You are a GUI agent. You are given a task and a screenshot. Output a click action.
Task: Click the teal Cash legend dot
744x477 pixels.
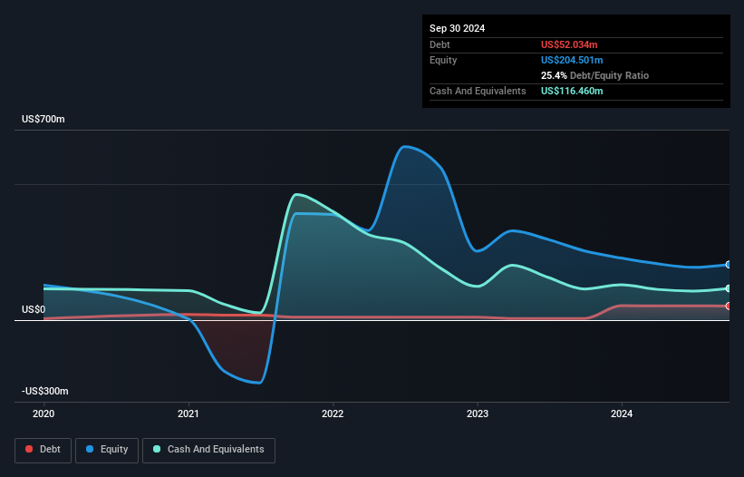tap(157, 449)
